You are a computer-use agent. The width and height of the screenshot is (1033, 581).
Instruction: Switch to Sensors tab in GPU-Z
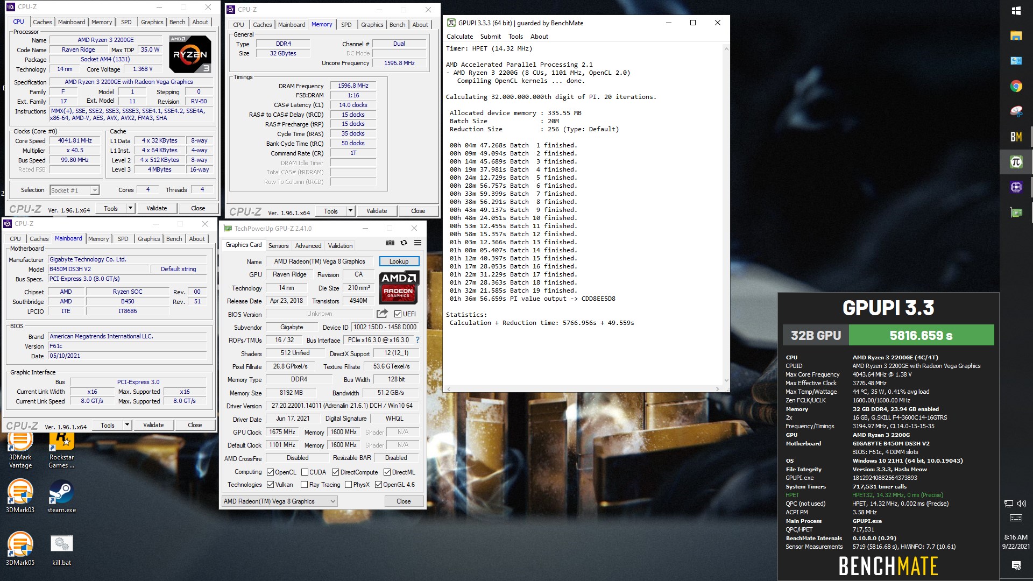278,246
